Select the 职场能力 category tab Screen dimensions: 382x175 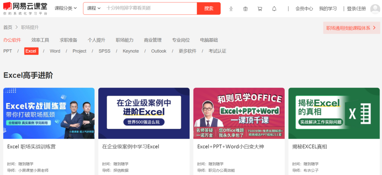(x=125, y=40)
